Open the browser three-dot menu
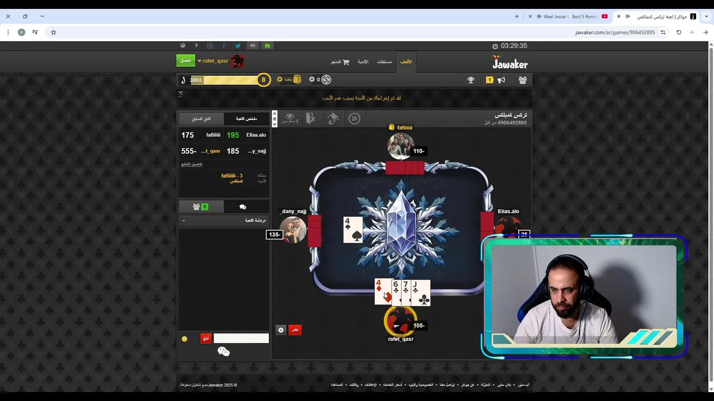This screenshot has width=714, height=401. click(x=8, y=32)
